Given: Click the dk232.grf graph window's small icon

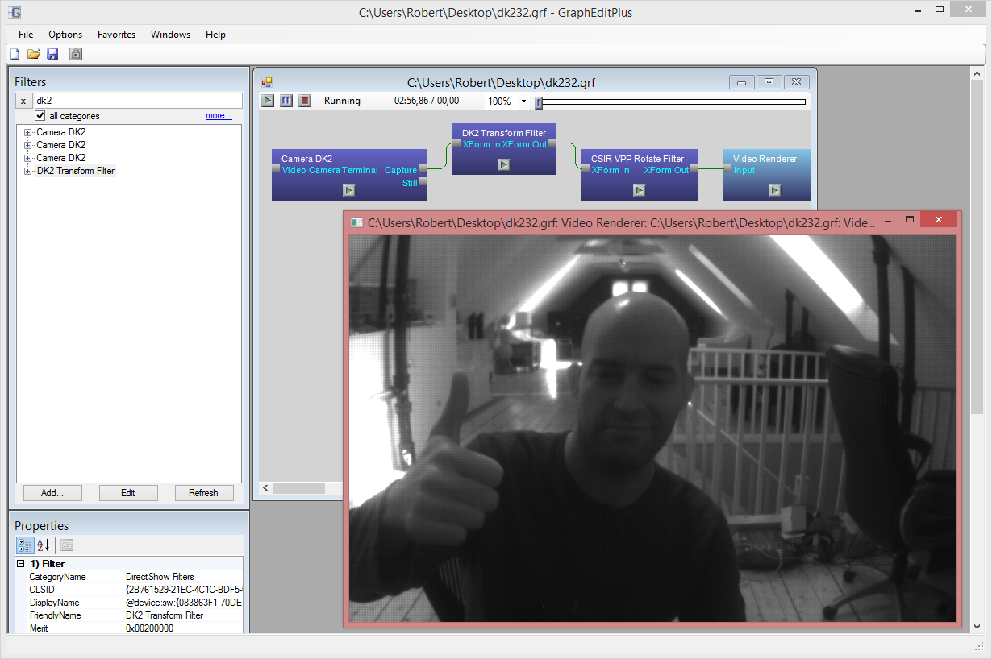Looking at the screenshot, I should pos(267,82).
